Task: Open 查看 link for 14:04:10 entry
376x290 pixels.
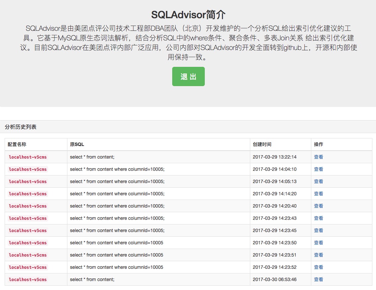Action: coord(319,169)
